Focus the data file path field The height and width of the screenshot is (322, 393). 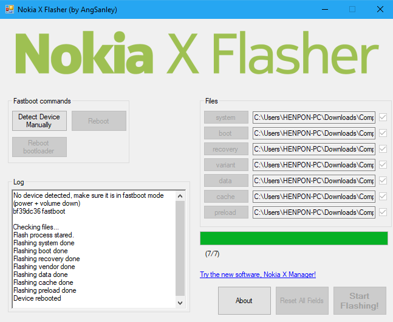point(314,181)
